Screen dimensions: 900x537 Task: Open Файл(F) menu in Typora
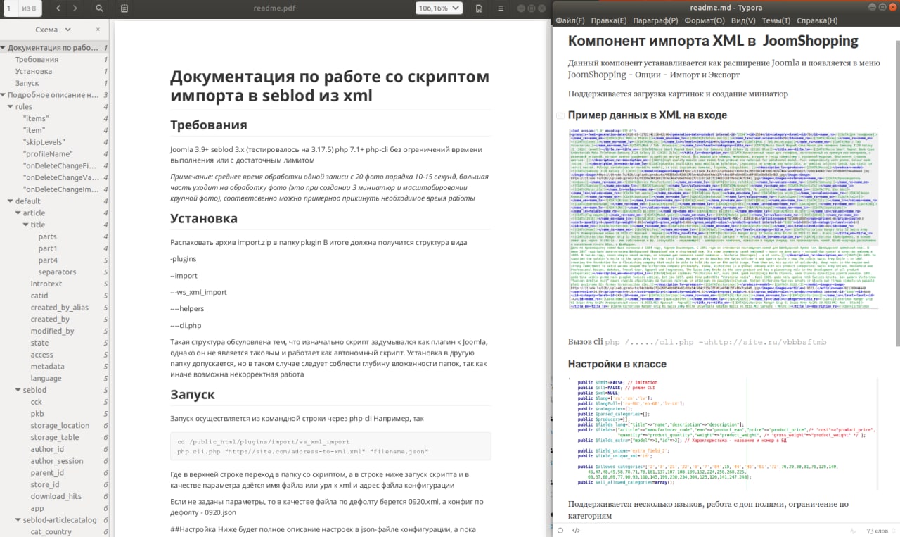pyautogui.click(x=570, y=20)
